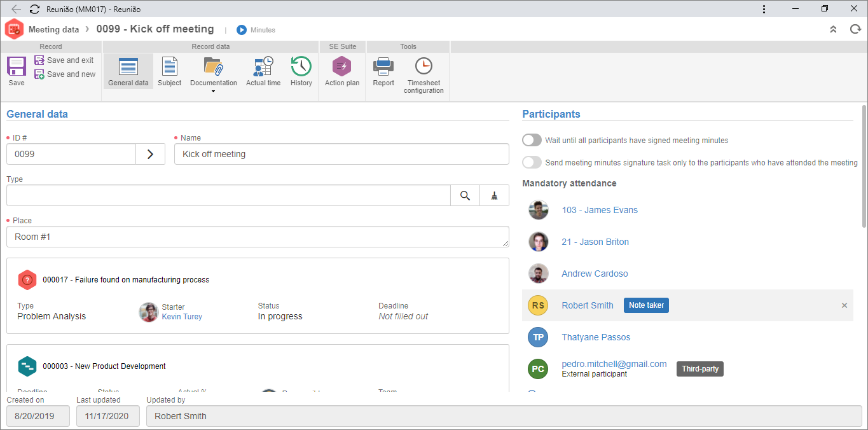The width and height of the screenshot is (868, 430).
Task: Click the arrow button next to ID # 0099
Action: (151, 154)
